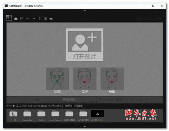Click the search magnifier icon in file browser

17,106
